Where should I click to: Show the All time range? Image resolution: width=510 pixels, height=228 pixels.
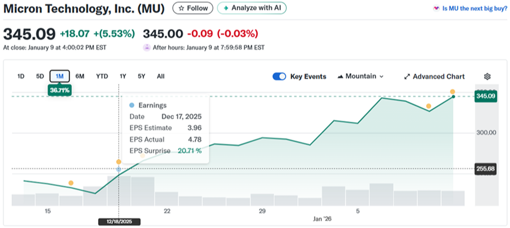161,76
